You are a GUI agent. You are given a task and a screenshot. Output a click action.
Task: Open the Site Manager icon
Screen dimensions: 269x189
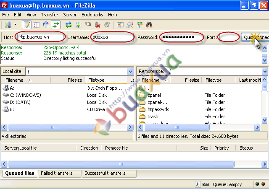8,25
